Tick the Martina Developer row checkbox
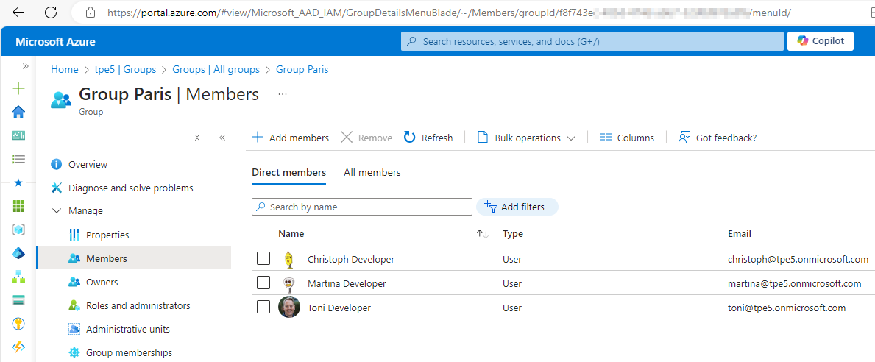 [x=263, y=283]
